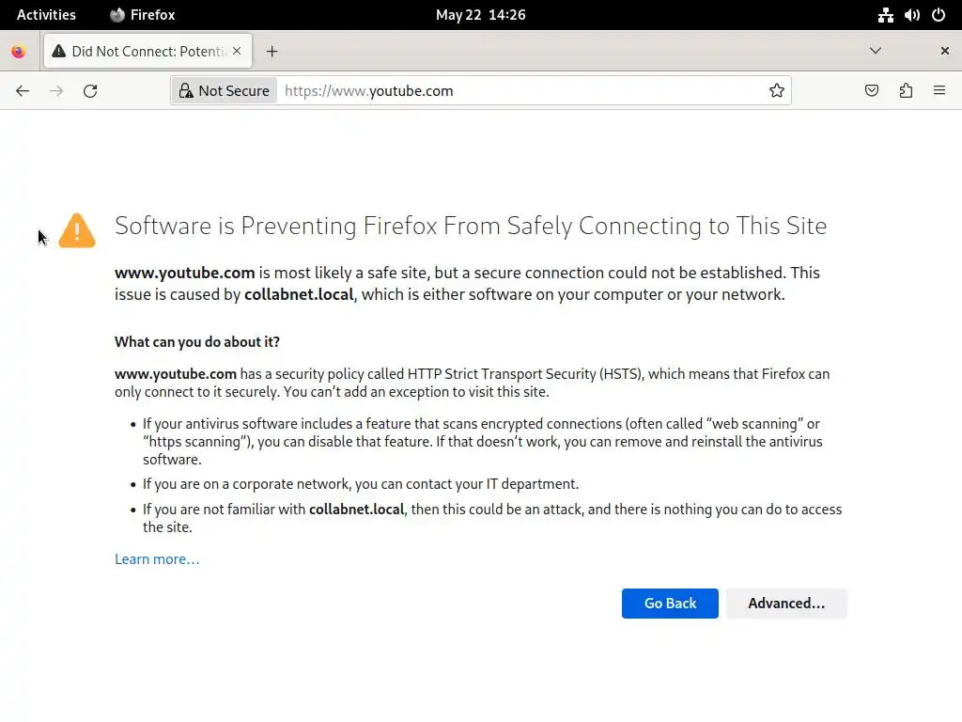Click the Not Secure lock indicator

pos(225,91)
